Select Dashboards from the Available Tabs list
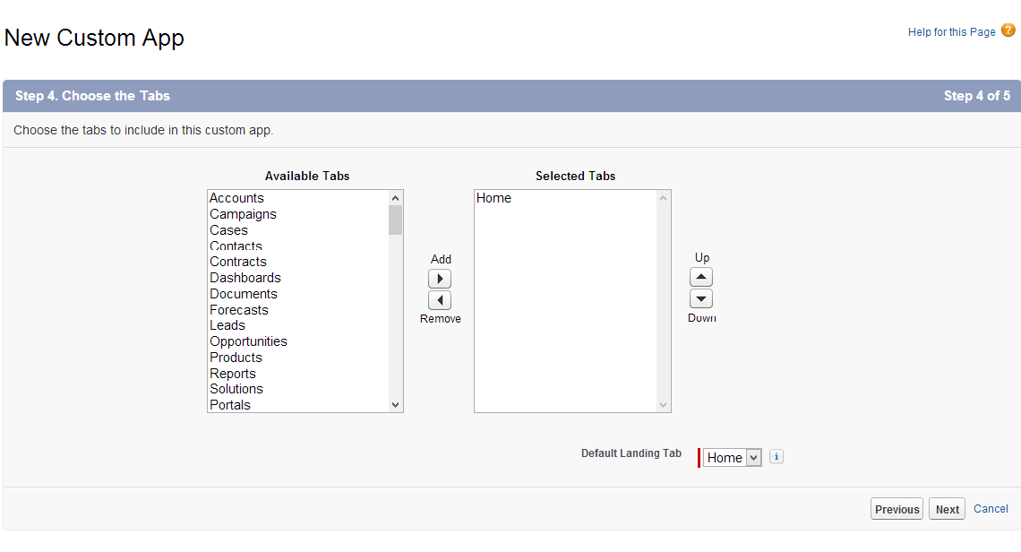 click(x=245, y=278)
